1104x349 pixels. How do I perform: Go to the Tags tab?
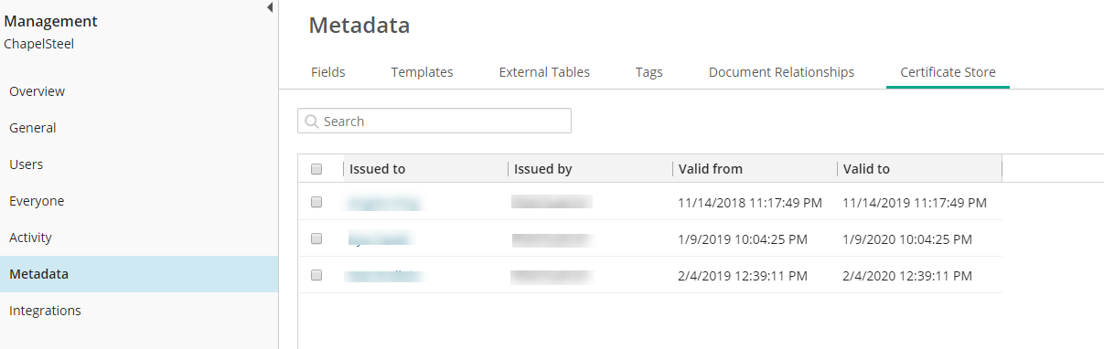pos(649,72)
